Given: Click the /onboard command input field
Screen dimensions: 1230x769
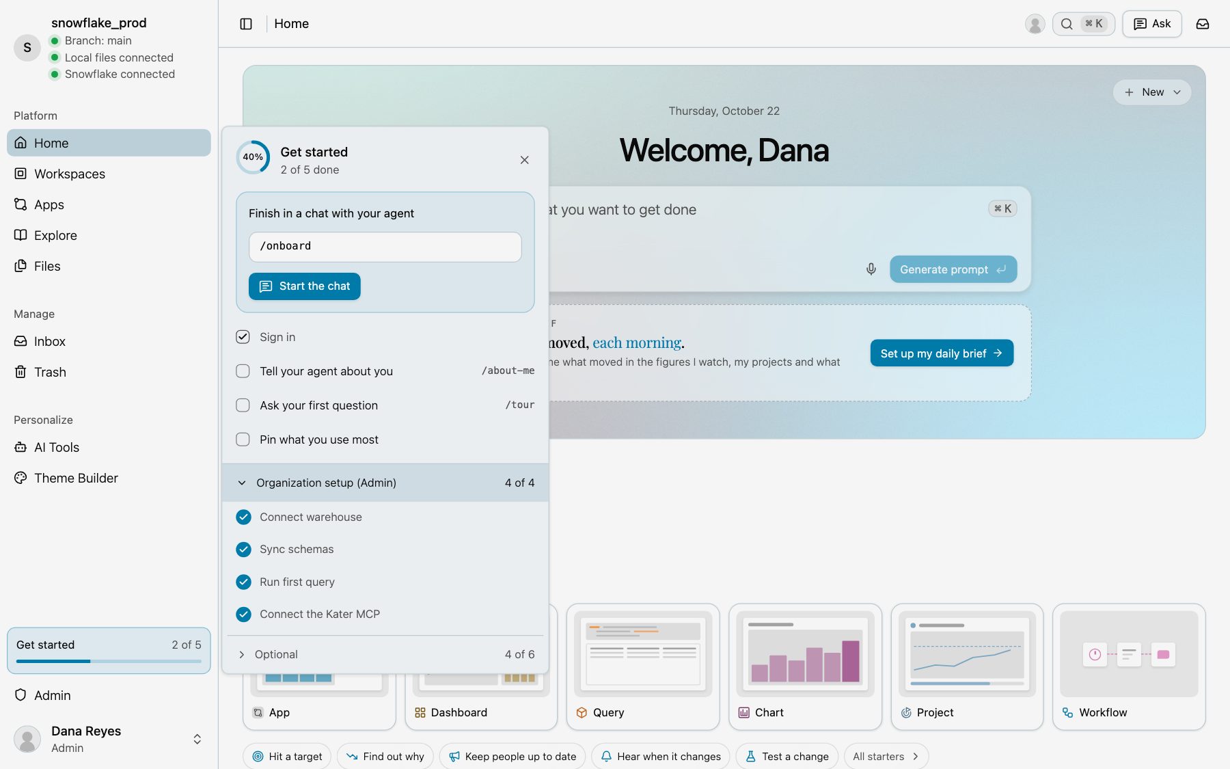Looking at the screenshot, I should pyautogui.click(x=385, y=247).
